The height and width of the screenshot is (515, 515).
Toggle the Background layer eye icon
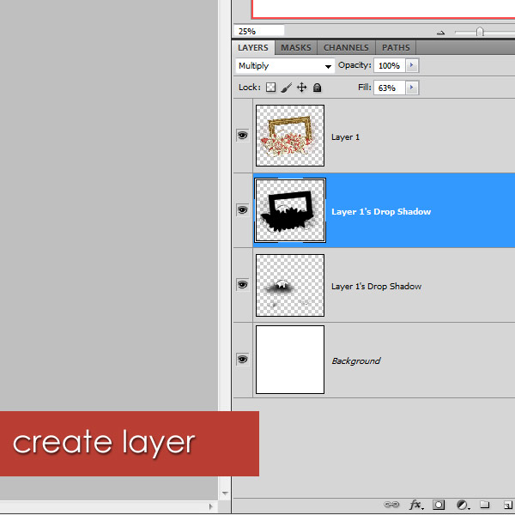(242, 360)
